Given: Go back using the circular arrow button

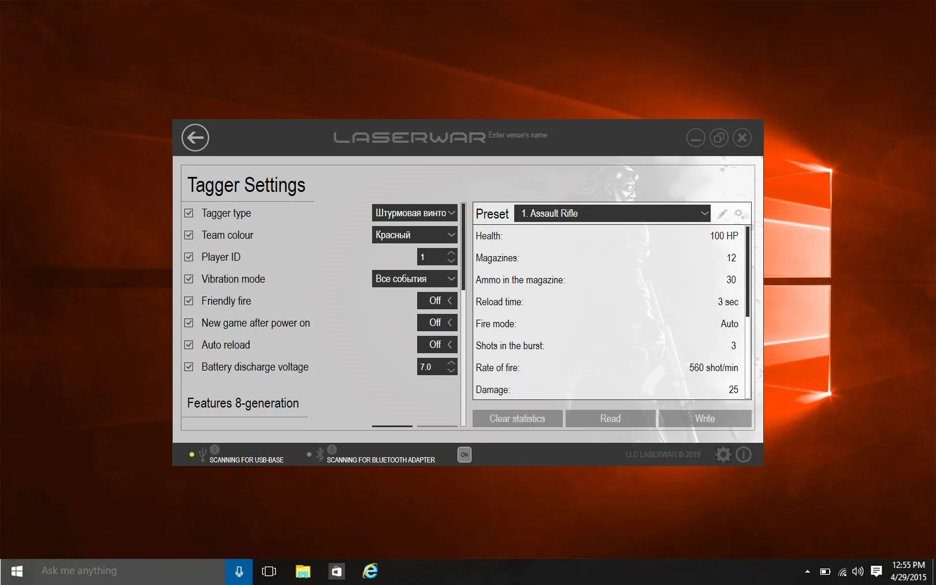Looking at the screenshot, I should [x=195, y=138].
